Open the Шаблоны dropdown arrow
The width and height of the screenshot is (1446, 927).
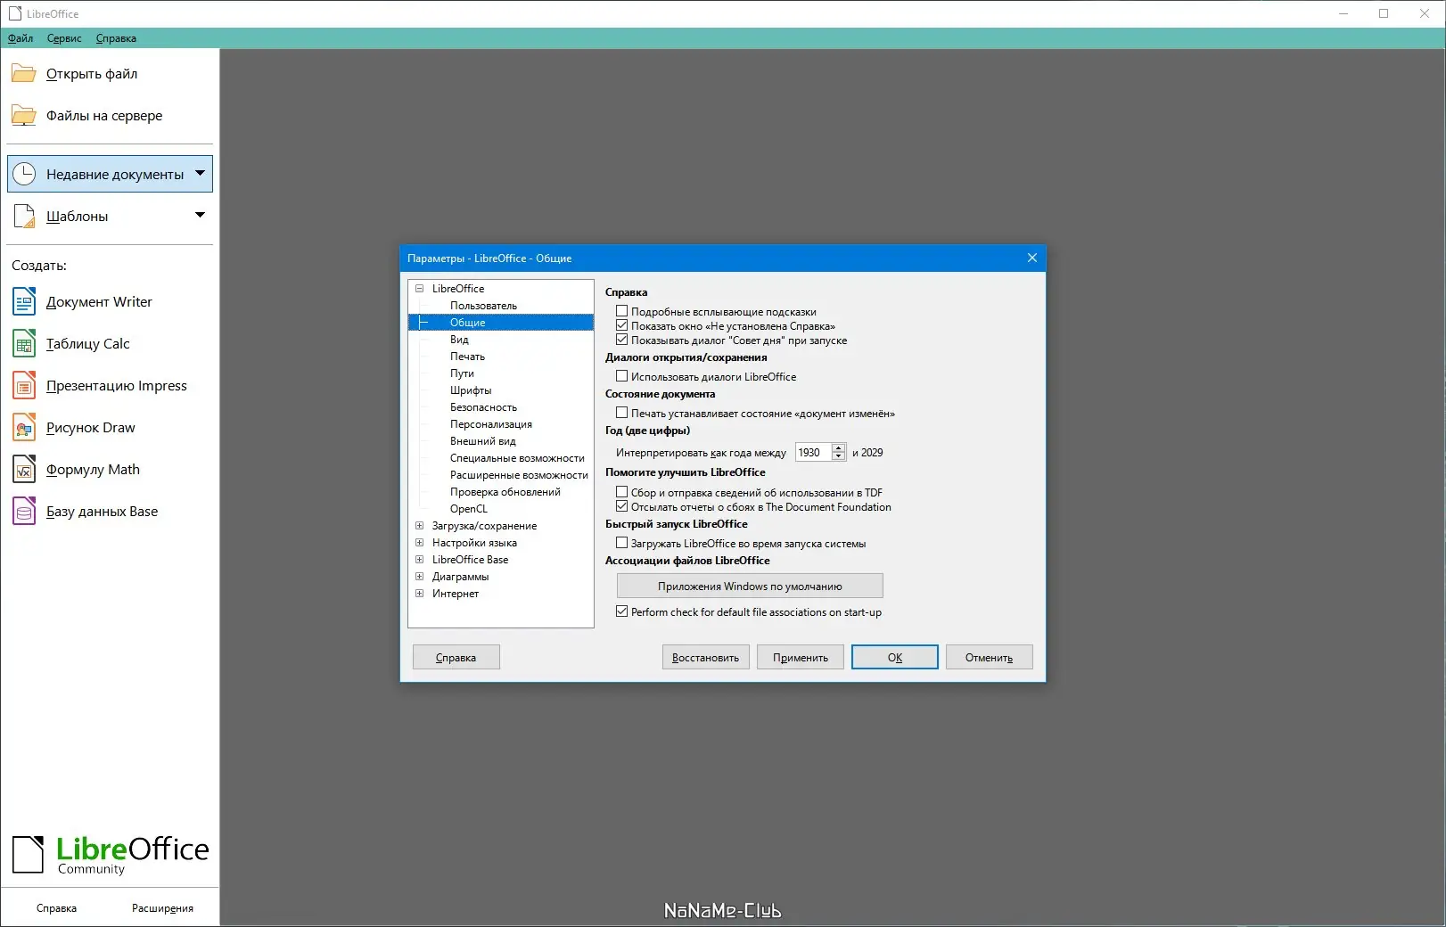[200, 215]
